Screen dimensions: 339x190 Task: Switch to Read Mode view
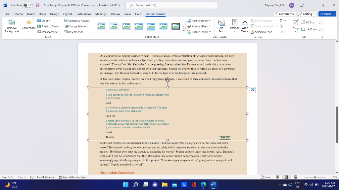(278, 177)
